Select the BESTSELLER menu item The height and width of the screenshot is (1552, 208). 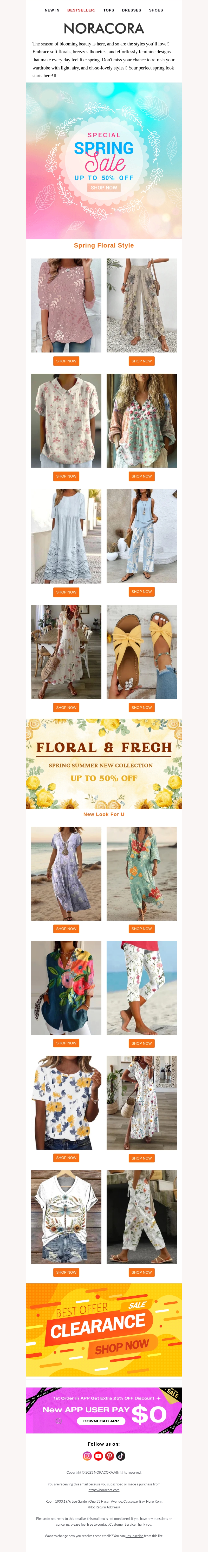pyautogui.click(x=81, y=10)
